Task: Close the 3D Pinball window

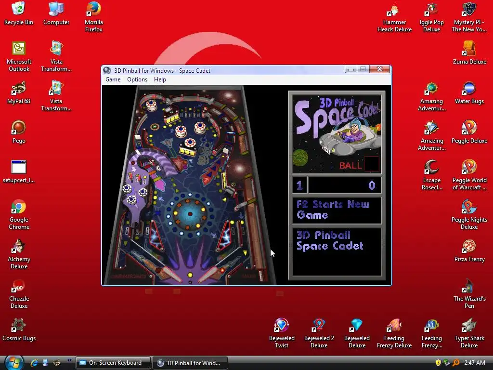Action: coord(379,69)
